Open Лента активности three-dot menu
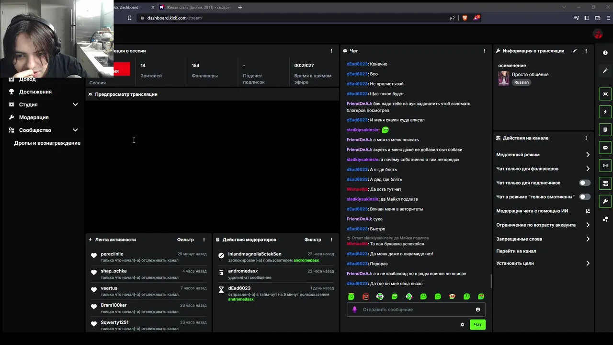 tap(204, 240)
